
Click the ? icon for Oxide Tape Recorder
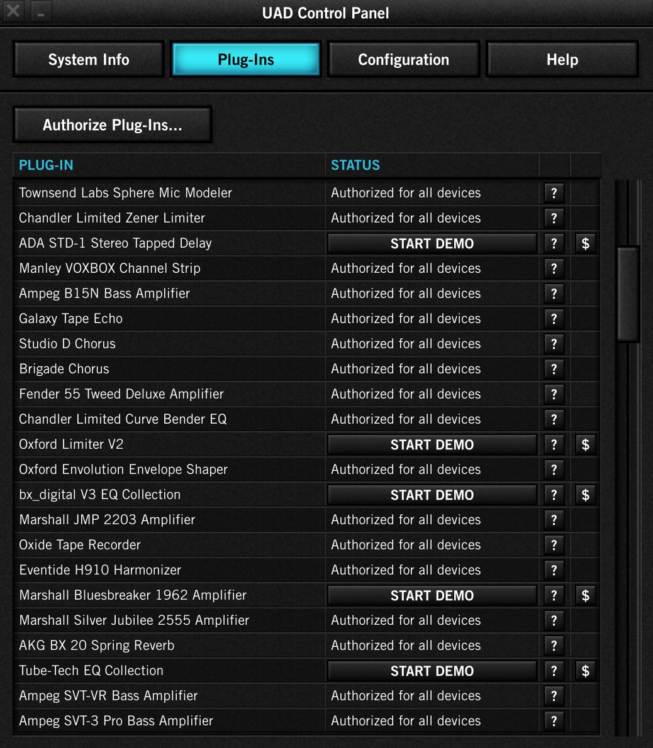pyautogui.click(x=554, y=545)
